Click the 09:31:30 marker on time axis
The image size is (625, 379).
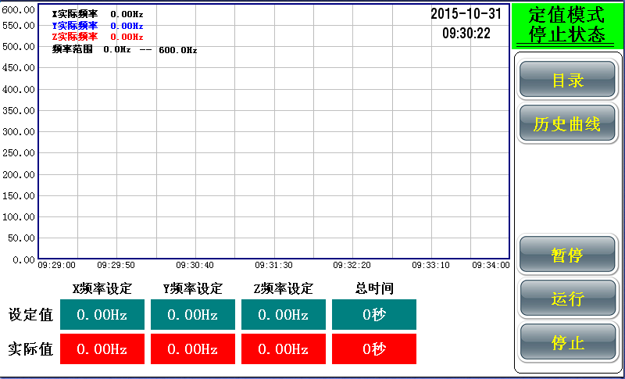point(274,265)
